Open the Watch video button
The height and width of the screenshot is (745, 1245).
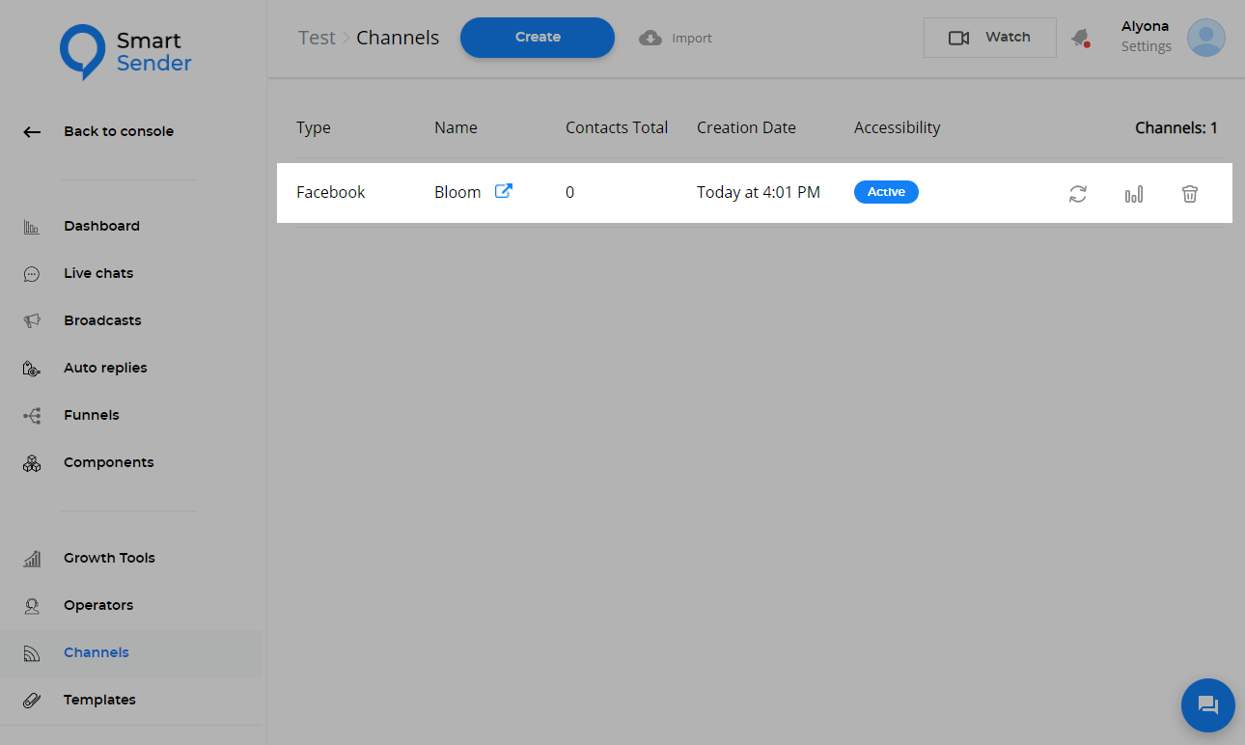click(x=989, y=38)
